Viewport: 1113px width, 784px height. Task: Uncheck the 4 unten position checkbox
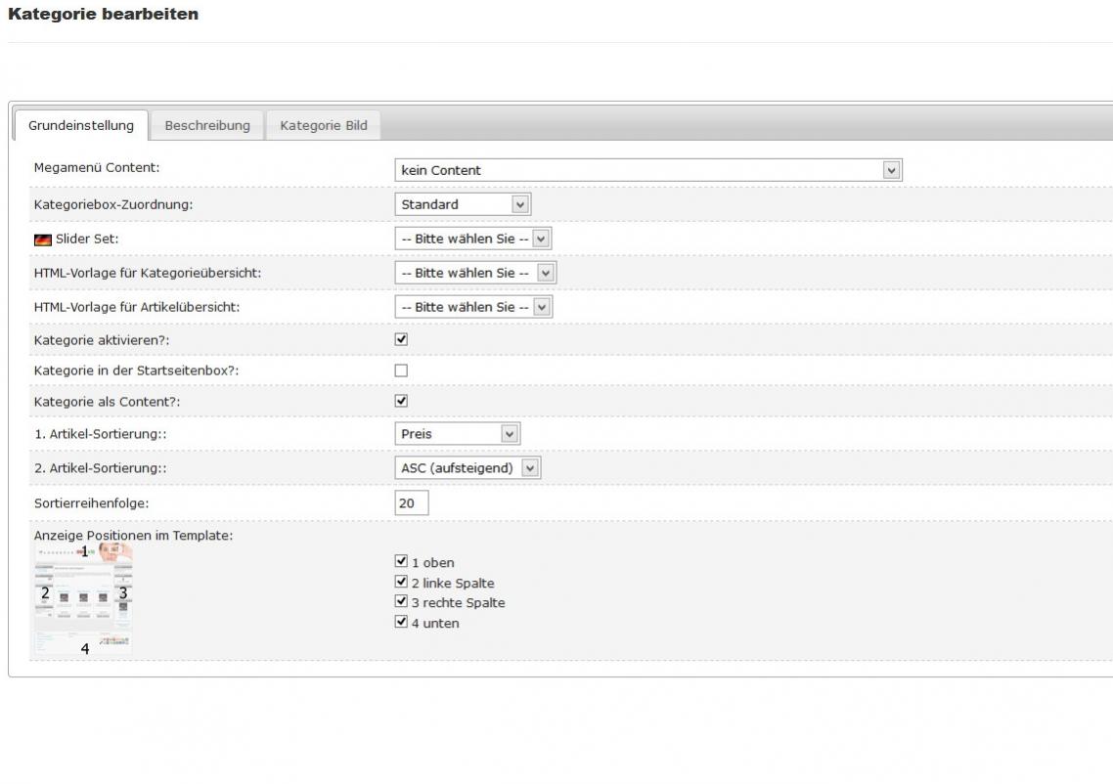[401, 622]
